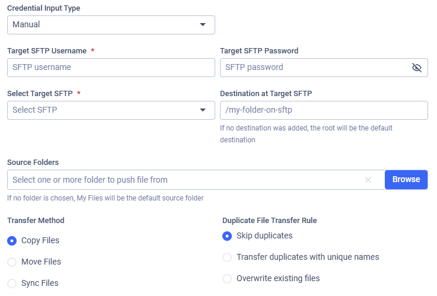Select Transfer duplicates with unique names
The width and height of the screenshot is (437, 296).
pyautogui.click(x=227, y=257)
